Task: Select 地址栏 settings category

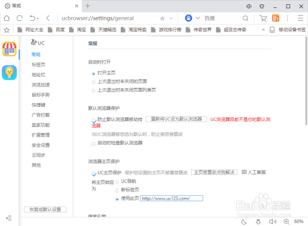Action: coord(38,75)
